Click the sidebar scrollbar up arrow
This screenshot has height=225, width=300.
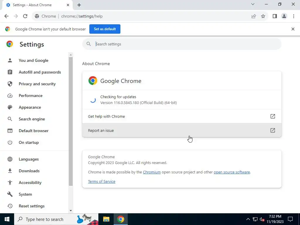click(x=71, y=55)
